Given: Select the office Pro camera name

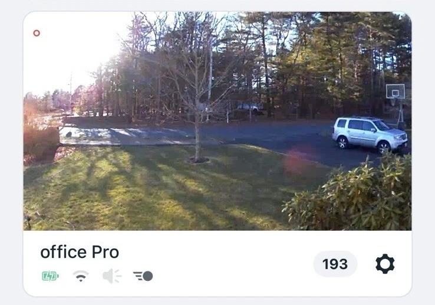Looking at the screenshot, I should (80, 252).
